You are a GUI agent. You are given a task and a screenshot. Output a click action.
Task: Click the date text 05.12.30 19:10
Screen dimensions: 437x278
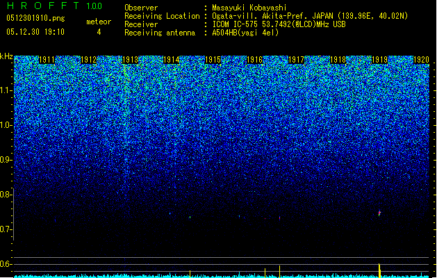(35, 32)
